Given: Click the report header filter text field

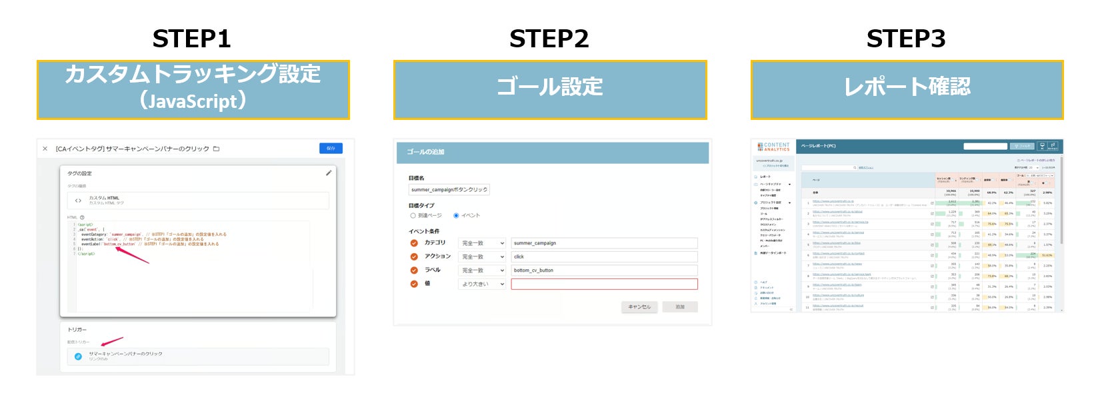Looking at the screenshot, I should (x=985, y=146).
